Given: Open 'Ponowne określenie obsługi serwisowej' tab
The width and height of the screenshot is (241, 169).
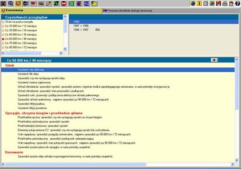Looking at the screenshot, I should pos(132,10).
